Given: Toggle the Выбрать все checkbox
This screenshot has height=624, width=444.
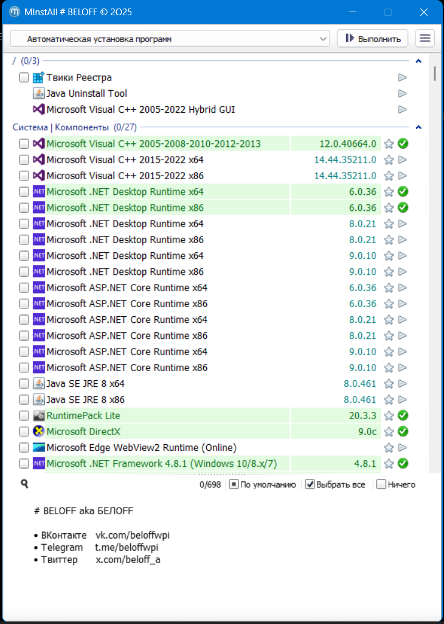Looking at the screenshot, I should coord(310,484).
